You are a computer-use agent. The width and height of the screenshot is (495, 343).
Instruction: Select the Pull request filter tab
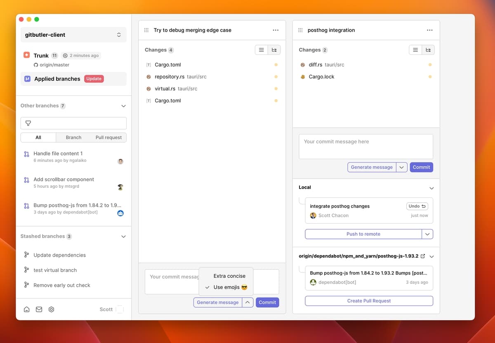click(108, 137)
